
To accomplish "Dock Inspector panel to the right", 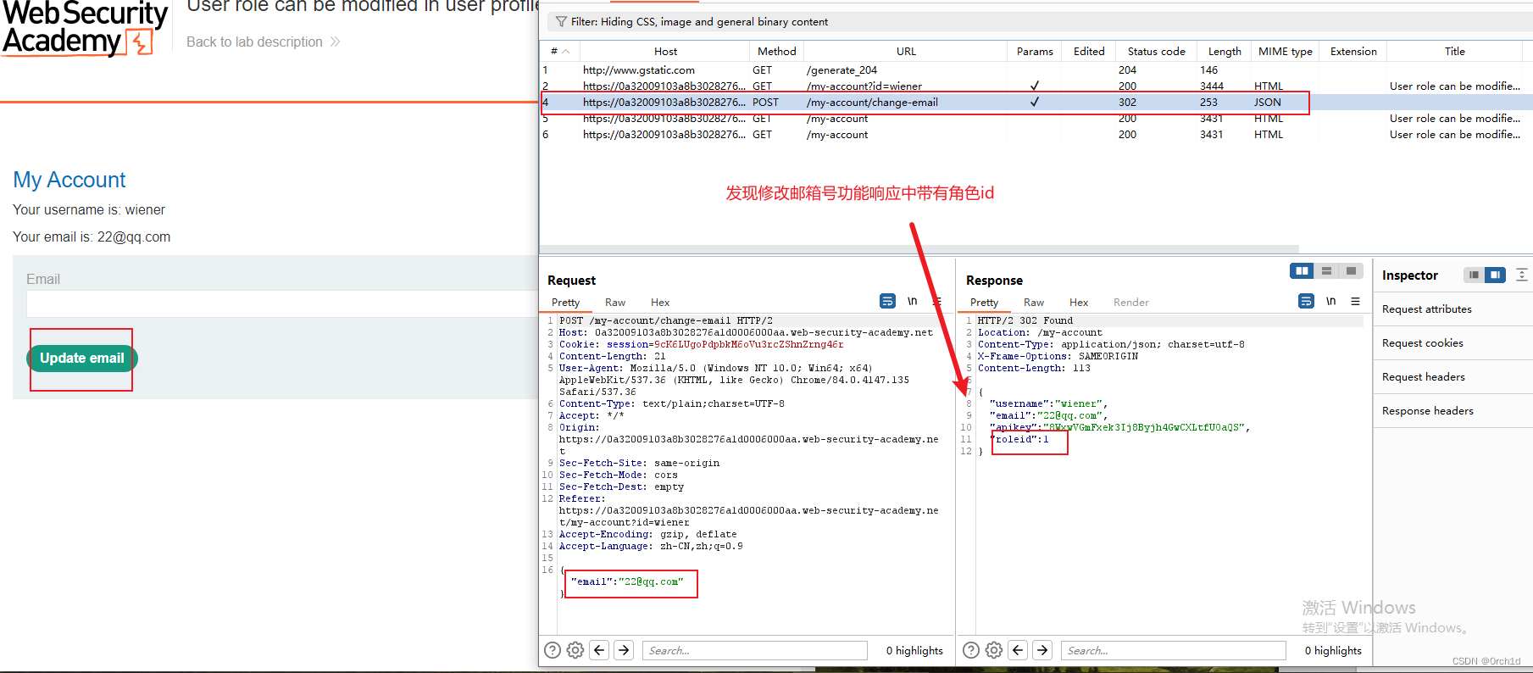I will coord(1495,275).
